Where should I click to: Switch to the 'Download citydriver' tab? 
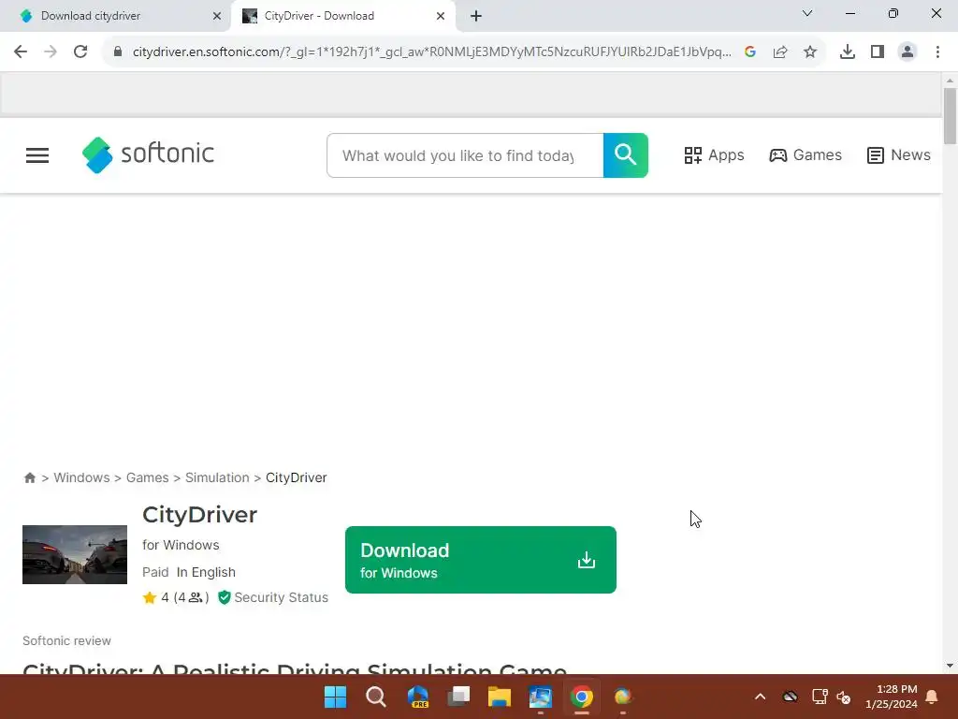pos(115,16)
